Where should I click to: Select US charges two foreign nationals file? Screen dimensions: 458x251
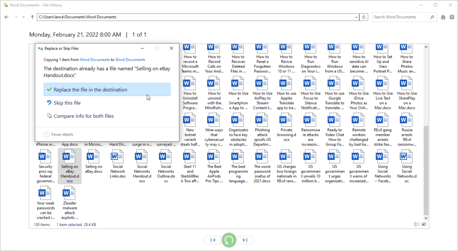(x=287, y=166)
